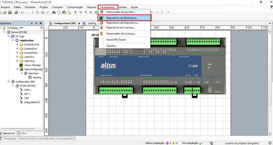
Task: Click the Print toolbar icon
Action: (16, 13)
